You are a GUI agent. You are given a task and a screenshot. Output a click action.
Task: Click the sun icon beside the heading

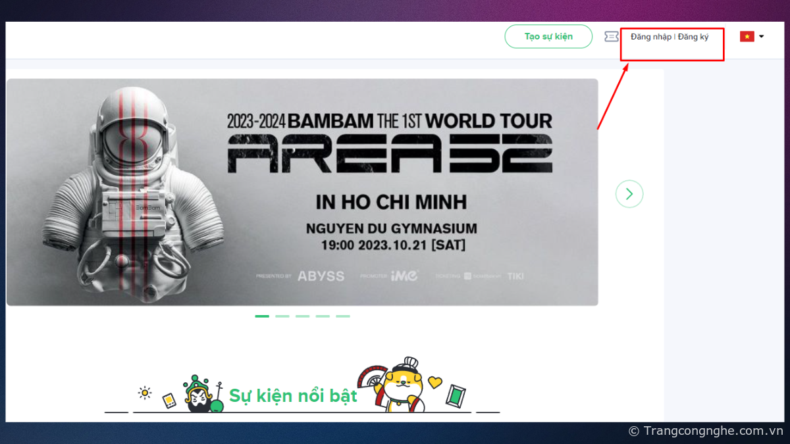pos(145,393)
